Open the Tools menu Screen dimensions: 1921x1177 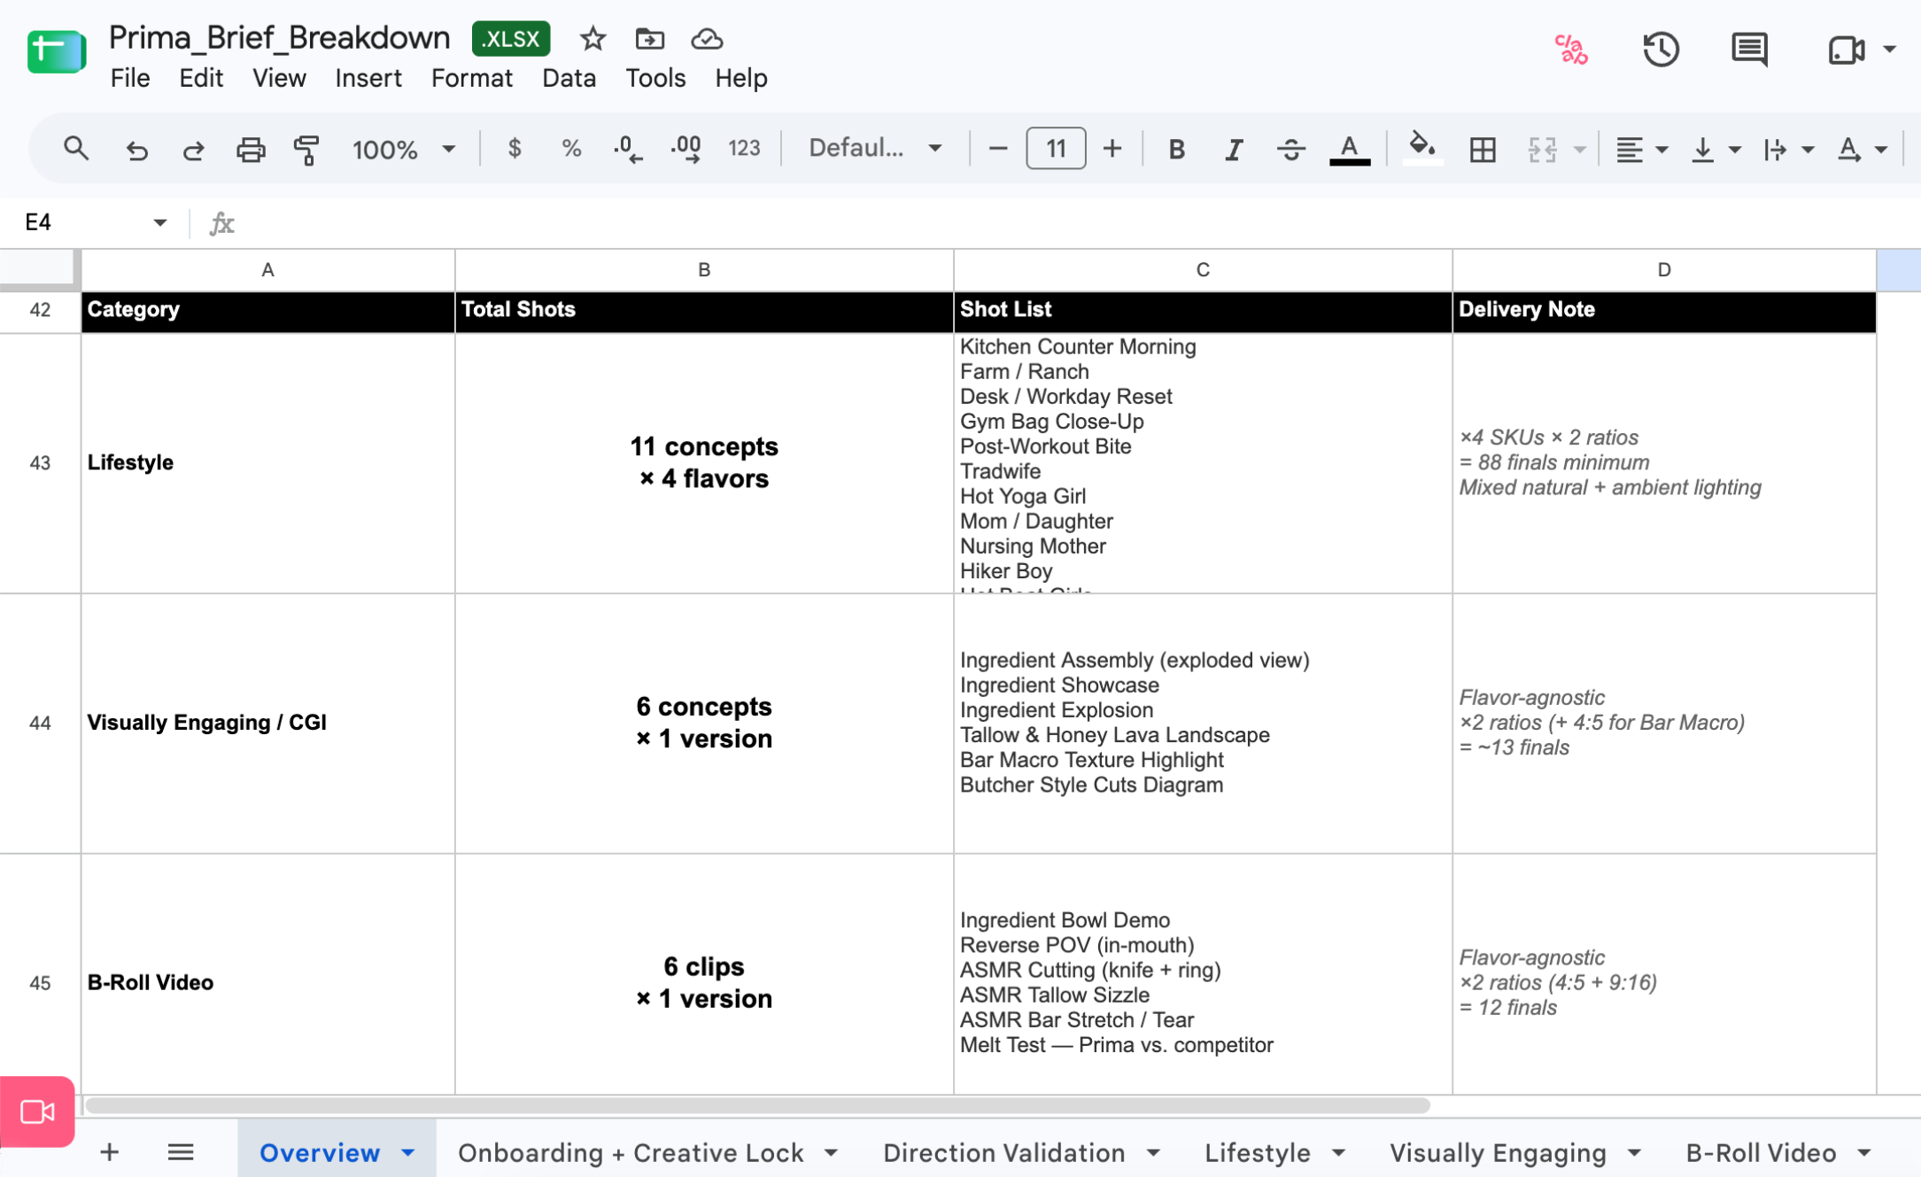tap(655, 78)
